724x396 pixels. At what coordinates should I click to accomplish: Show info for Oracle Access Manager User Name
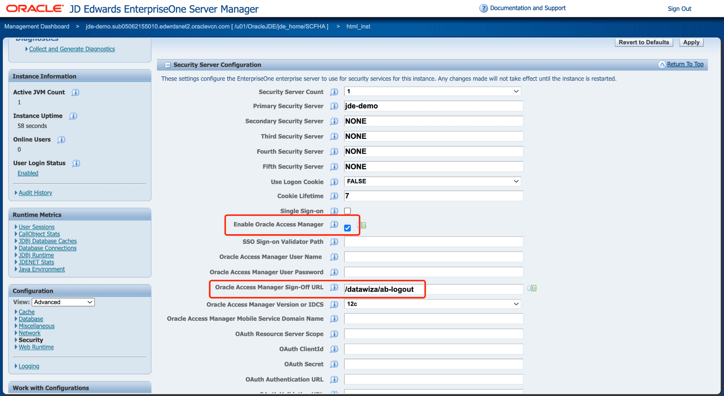(334, 257)
